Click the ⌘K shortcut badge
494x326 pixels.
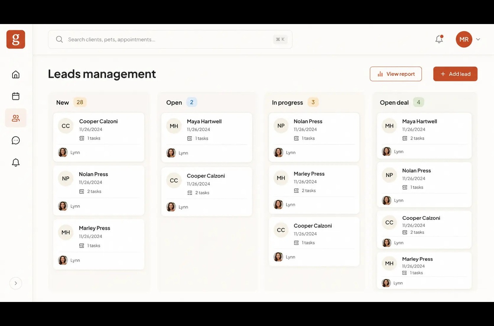tap(280, 40)
